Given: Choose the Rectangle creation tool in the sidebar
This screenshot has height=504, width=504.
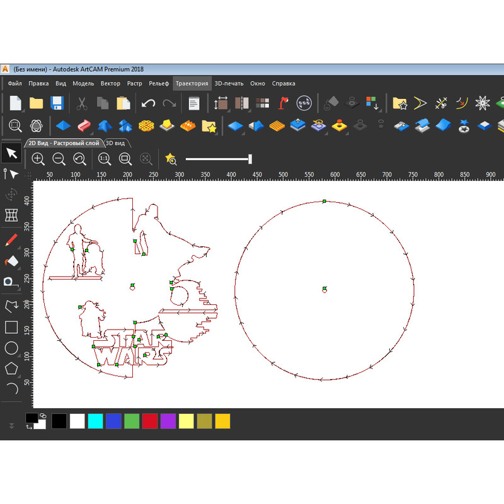Looking at the screenshot, I should [10, 327].
